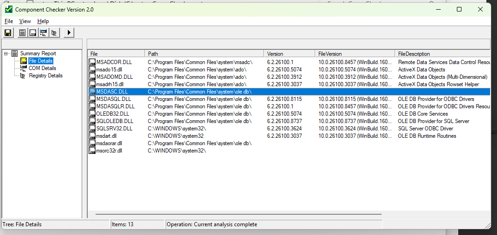Click the ActiveX Data Objects Rowset Helper description
497x235 pixels.
click(x=438, y=84)
